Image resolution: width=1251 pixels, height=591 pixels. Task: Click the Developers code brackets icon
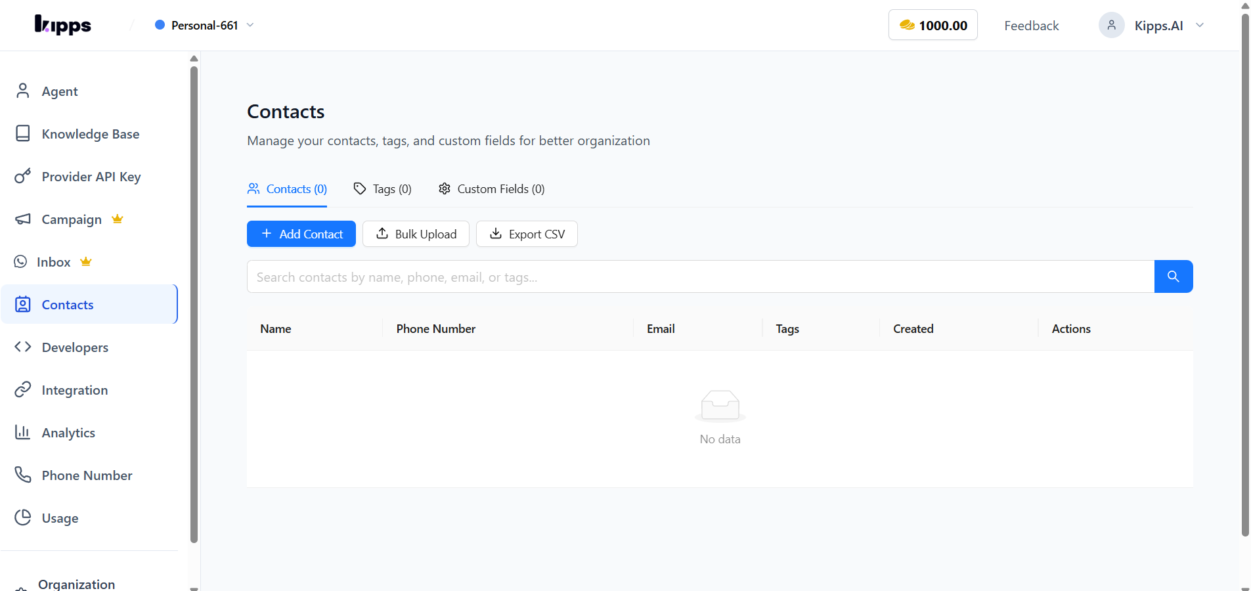pos(23,347)
